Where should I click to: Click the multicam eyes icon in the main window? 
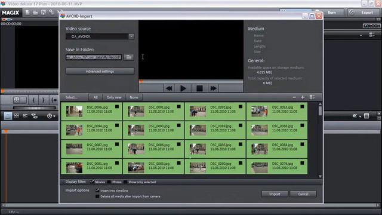[35, 116]
